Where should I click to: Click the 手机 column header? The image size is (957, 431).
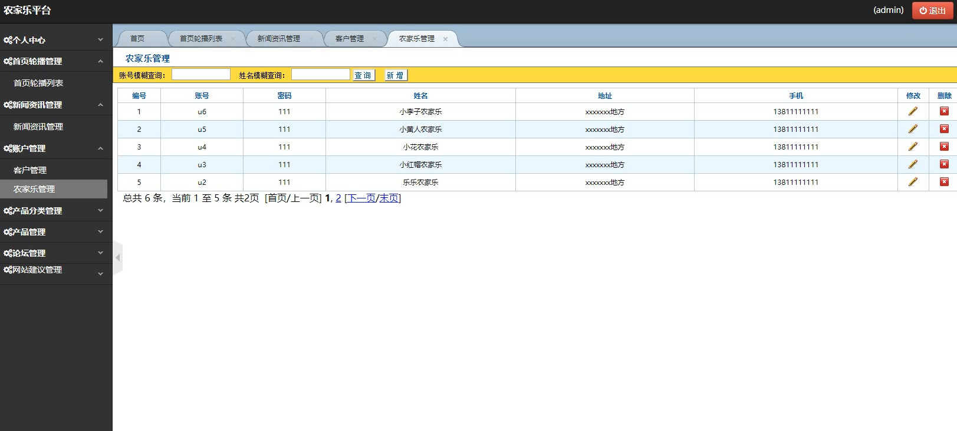click(x=796, y=96)
